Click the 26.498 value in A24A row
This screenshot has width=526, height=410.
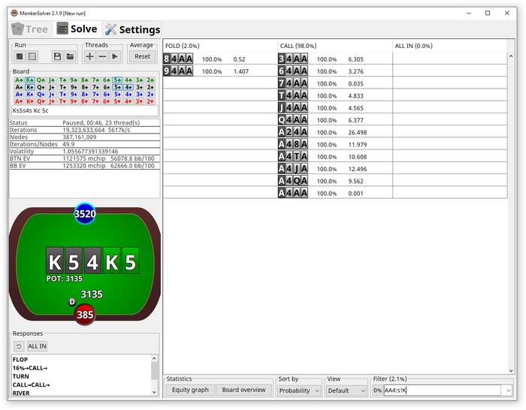pos(357,132)
